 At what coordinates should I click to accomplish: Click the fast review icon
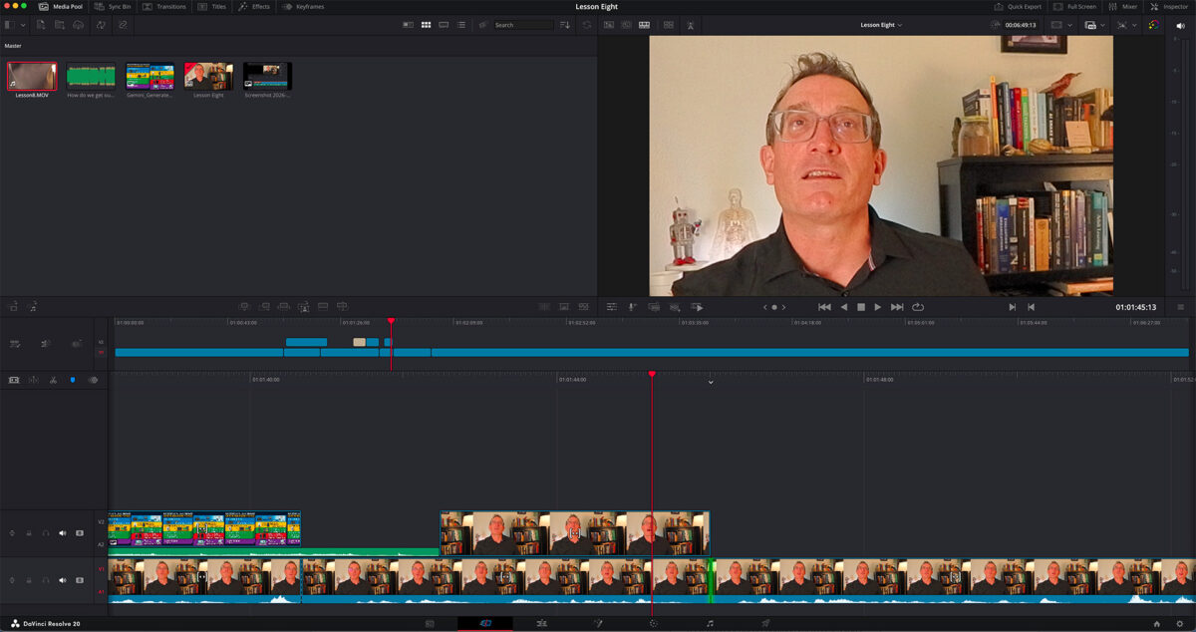click(x=697, y=307)
